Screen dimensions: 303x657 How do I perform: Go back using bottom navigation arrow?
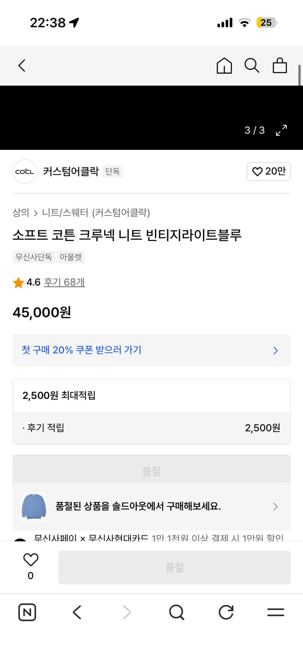click(77, 612)
